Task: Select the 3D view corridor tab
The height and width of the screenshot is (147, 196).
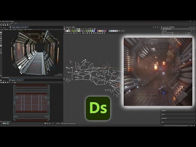Action: [16, 27]
